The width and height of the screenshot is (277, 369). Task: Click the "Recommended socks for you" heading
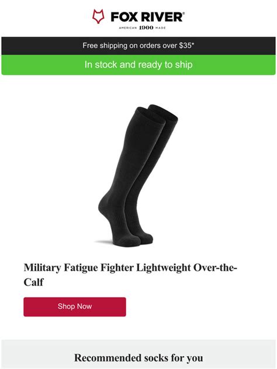click(138, 358)
